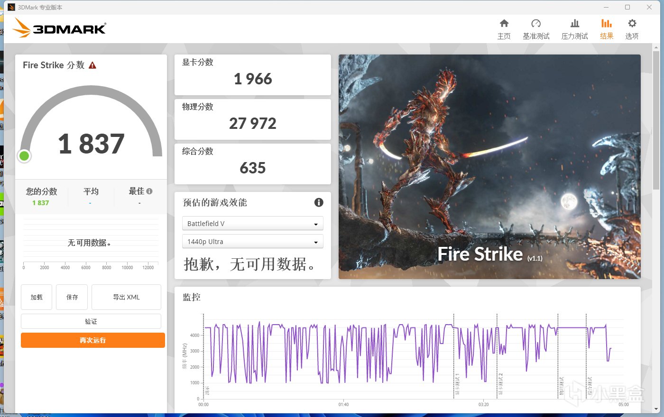Screen dimensions: 664x417
Task: Click the 平均 column label
Action: [91, 191]
